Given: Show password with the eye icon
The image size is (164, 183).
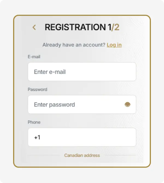Looking at the screenshot, I should coord(128,104).
